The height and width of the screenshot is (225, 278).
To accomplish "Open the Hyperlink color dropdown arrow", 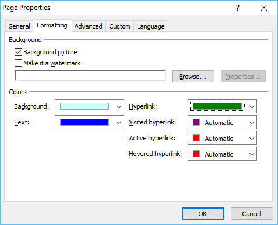I will (252, 106).
